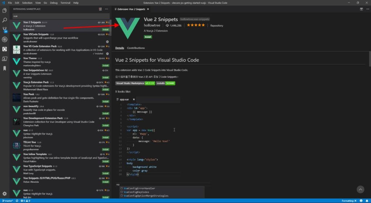Open the Terminal menu
The image size is (371, 203).
coord(65,3)
